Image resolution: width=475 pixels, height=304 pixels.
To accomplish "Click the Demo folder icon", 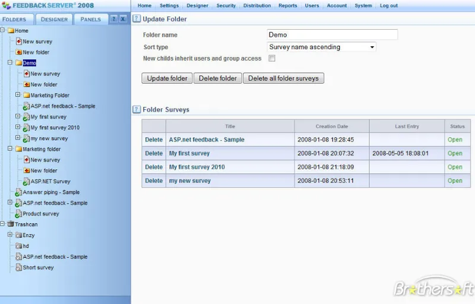I will (19, 63).
